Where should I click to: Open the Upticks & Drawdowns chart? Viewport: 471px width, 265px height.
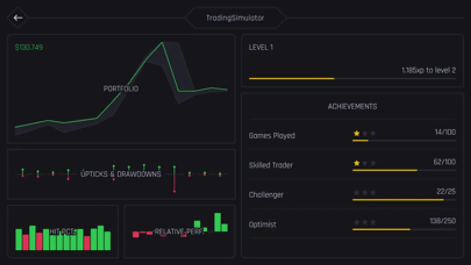coord(121,174)
